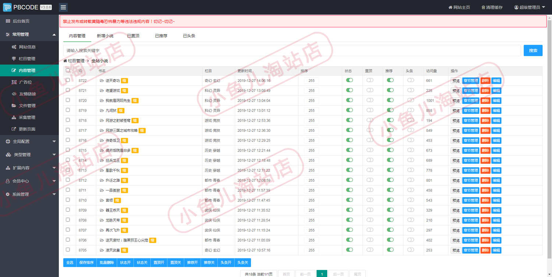Click the folder icon next to 文件管理
The image size is (552, 277).
click(14, 106)
